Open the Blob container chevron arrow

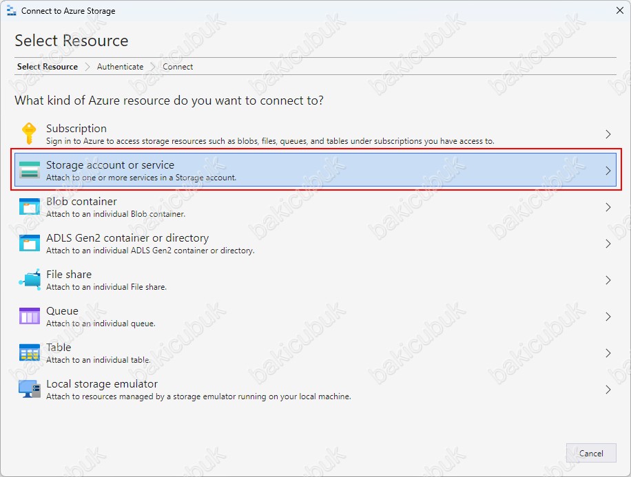click(608, 207)
